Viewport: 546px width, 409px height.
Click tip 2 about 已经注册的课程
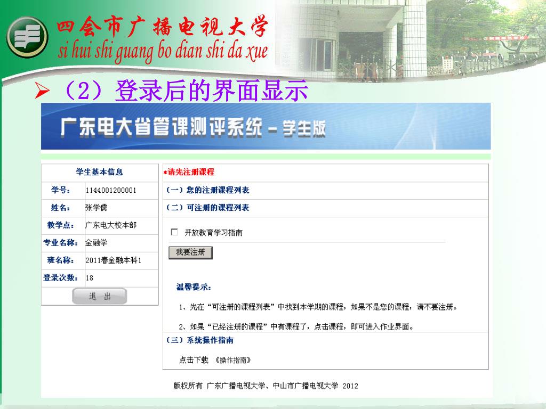pyautogui.click(x=296, y=326)
